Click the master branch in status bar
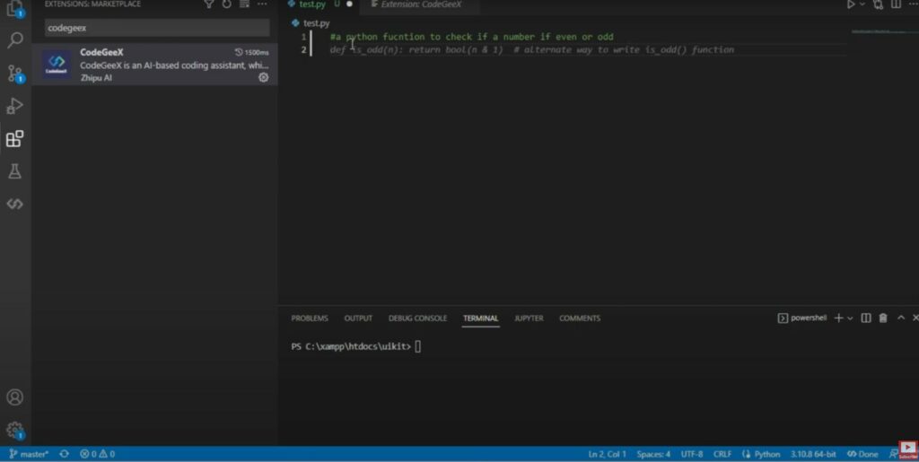Image resolution: width=919 pixels, height=462 pixels. pyautogui.click(x=29, y=454)
